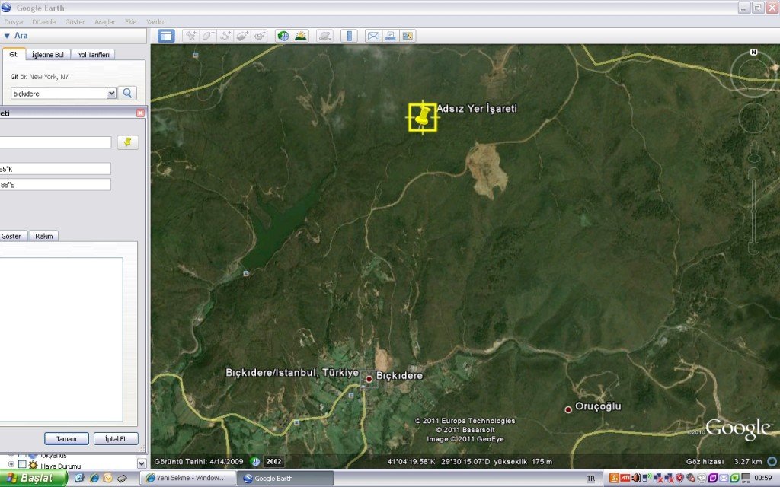780x487 pixels.
Task: Select the Git search tab
Action: [x=14, y=54]
